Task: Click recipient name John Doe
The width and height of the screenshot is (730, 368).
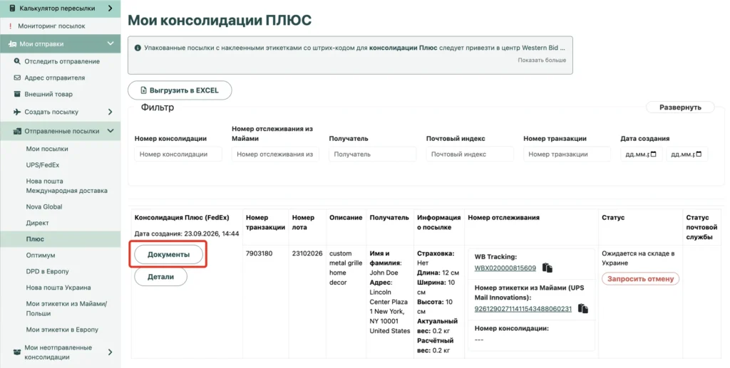Action: coord(384,273)
